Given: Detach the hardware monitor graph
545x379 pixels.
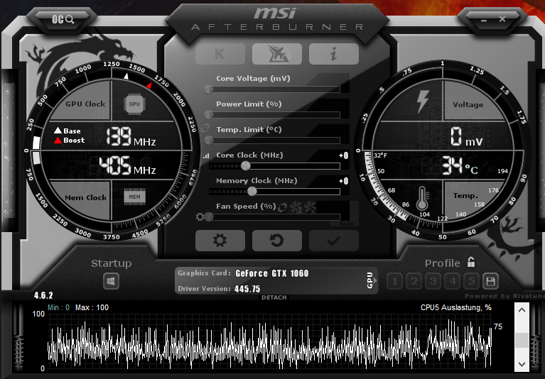Looking at the screenshot, I should [274, 297].
